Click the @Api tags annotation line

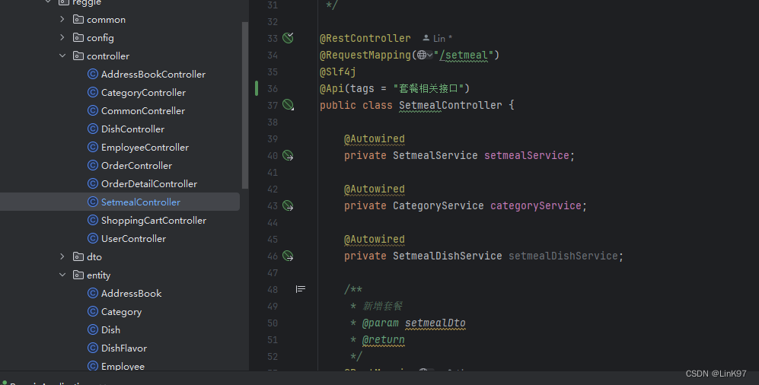[394, 88]
